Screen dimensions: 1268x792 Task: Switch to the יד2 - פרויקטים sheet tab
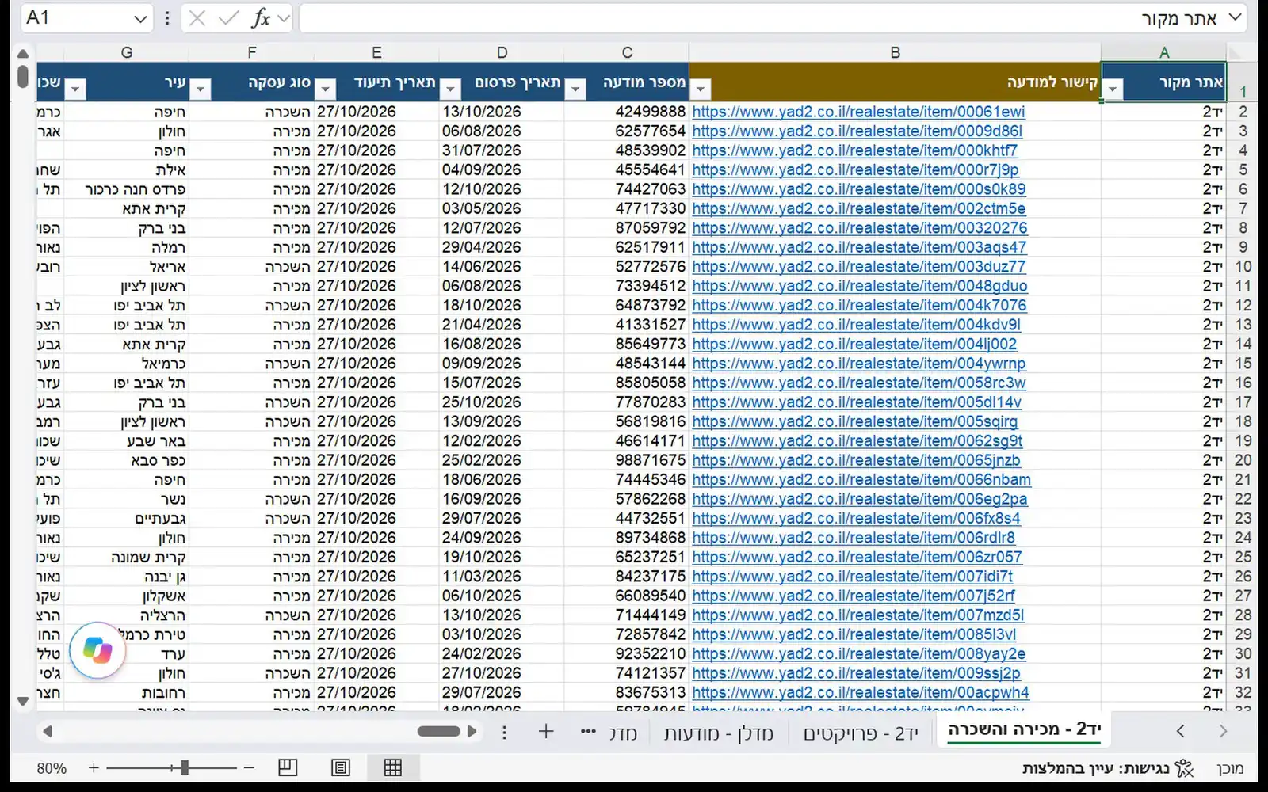861,733
